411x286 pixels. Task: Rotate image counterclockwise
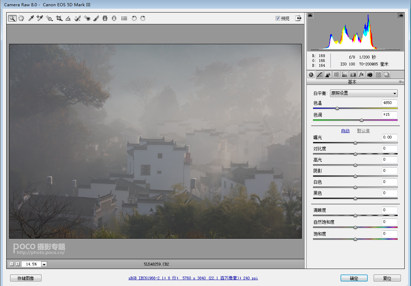point(134,18)
